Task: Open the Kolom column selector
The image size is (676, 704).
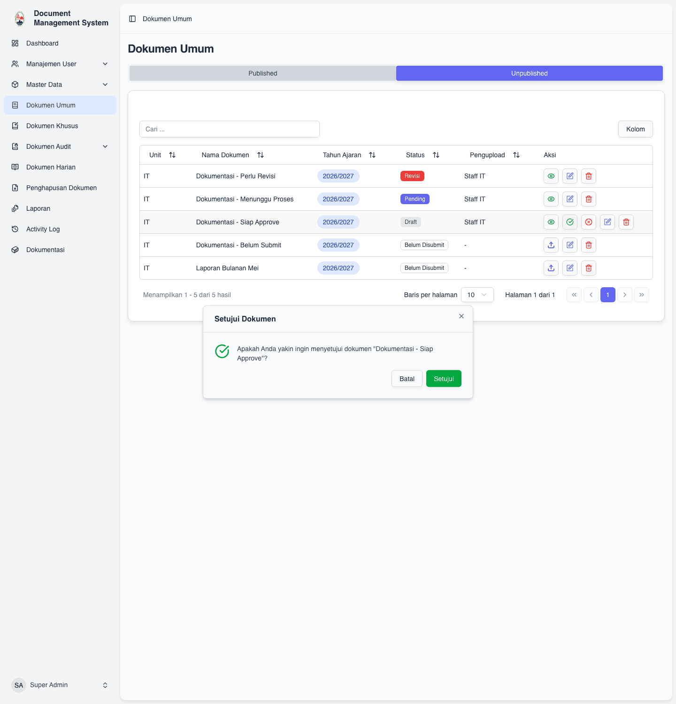Action: coord(636,129)
